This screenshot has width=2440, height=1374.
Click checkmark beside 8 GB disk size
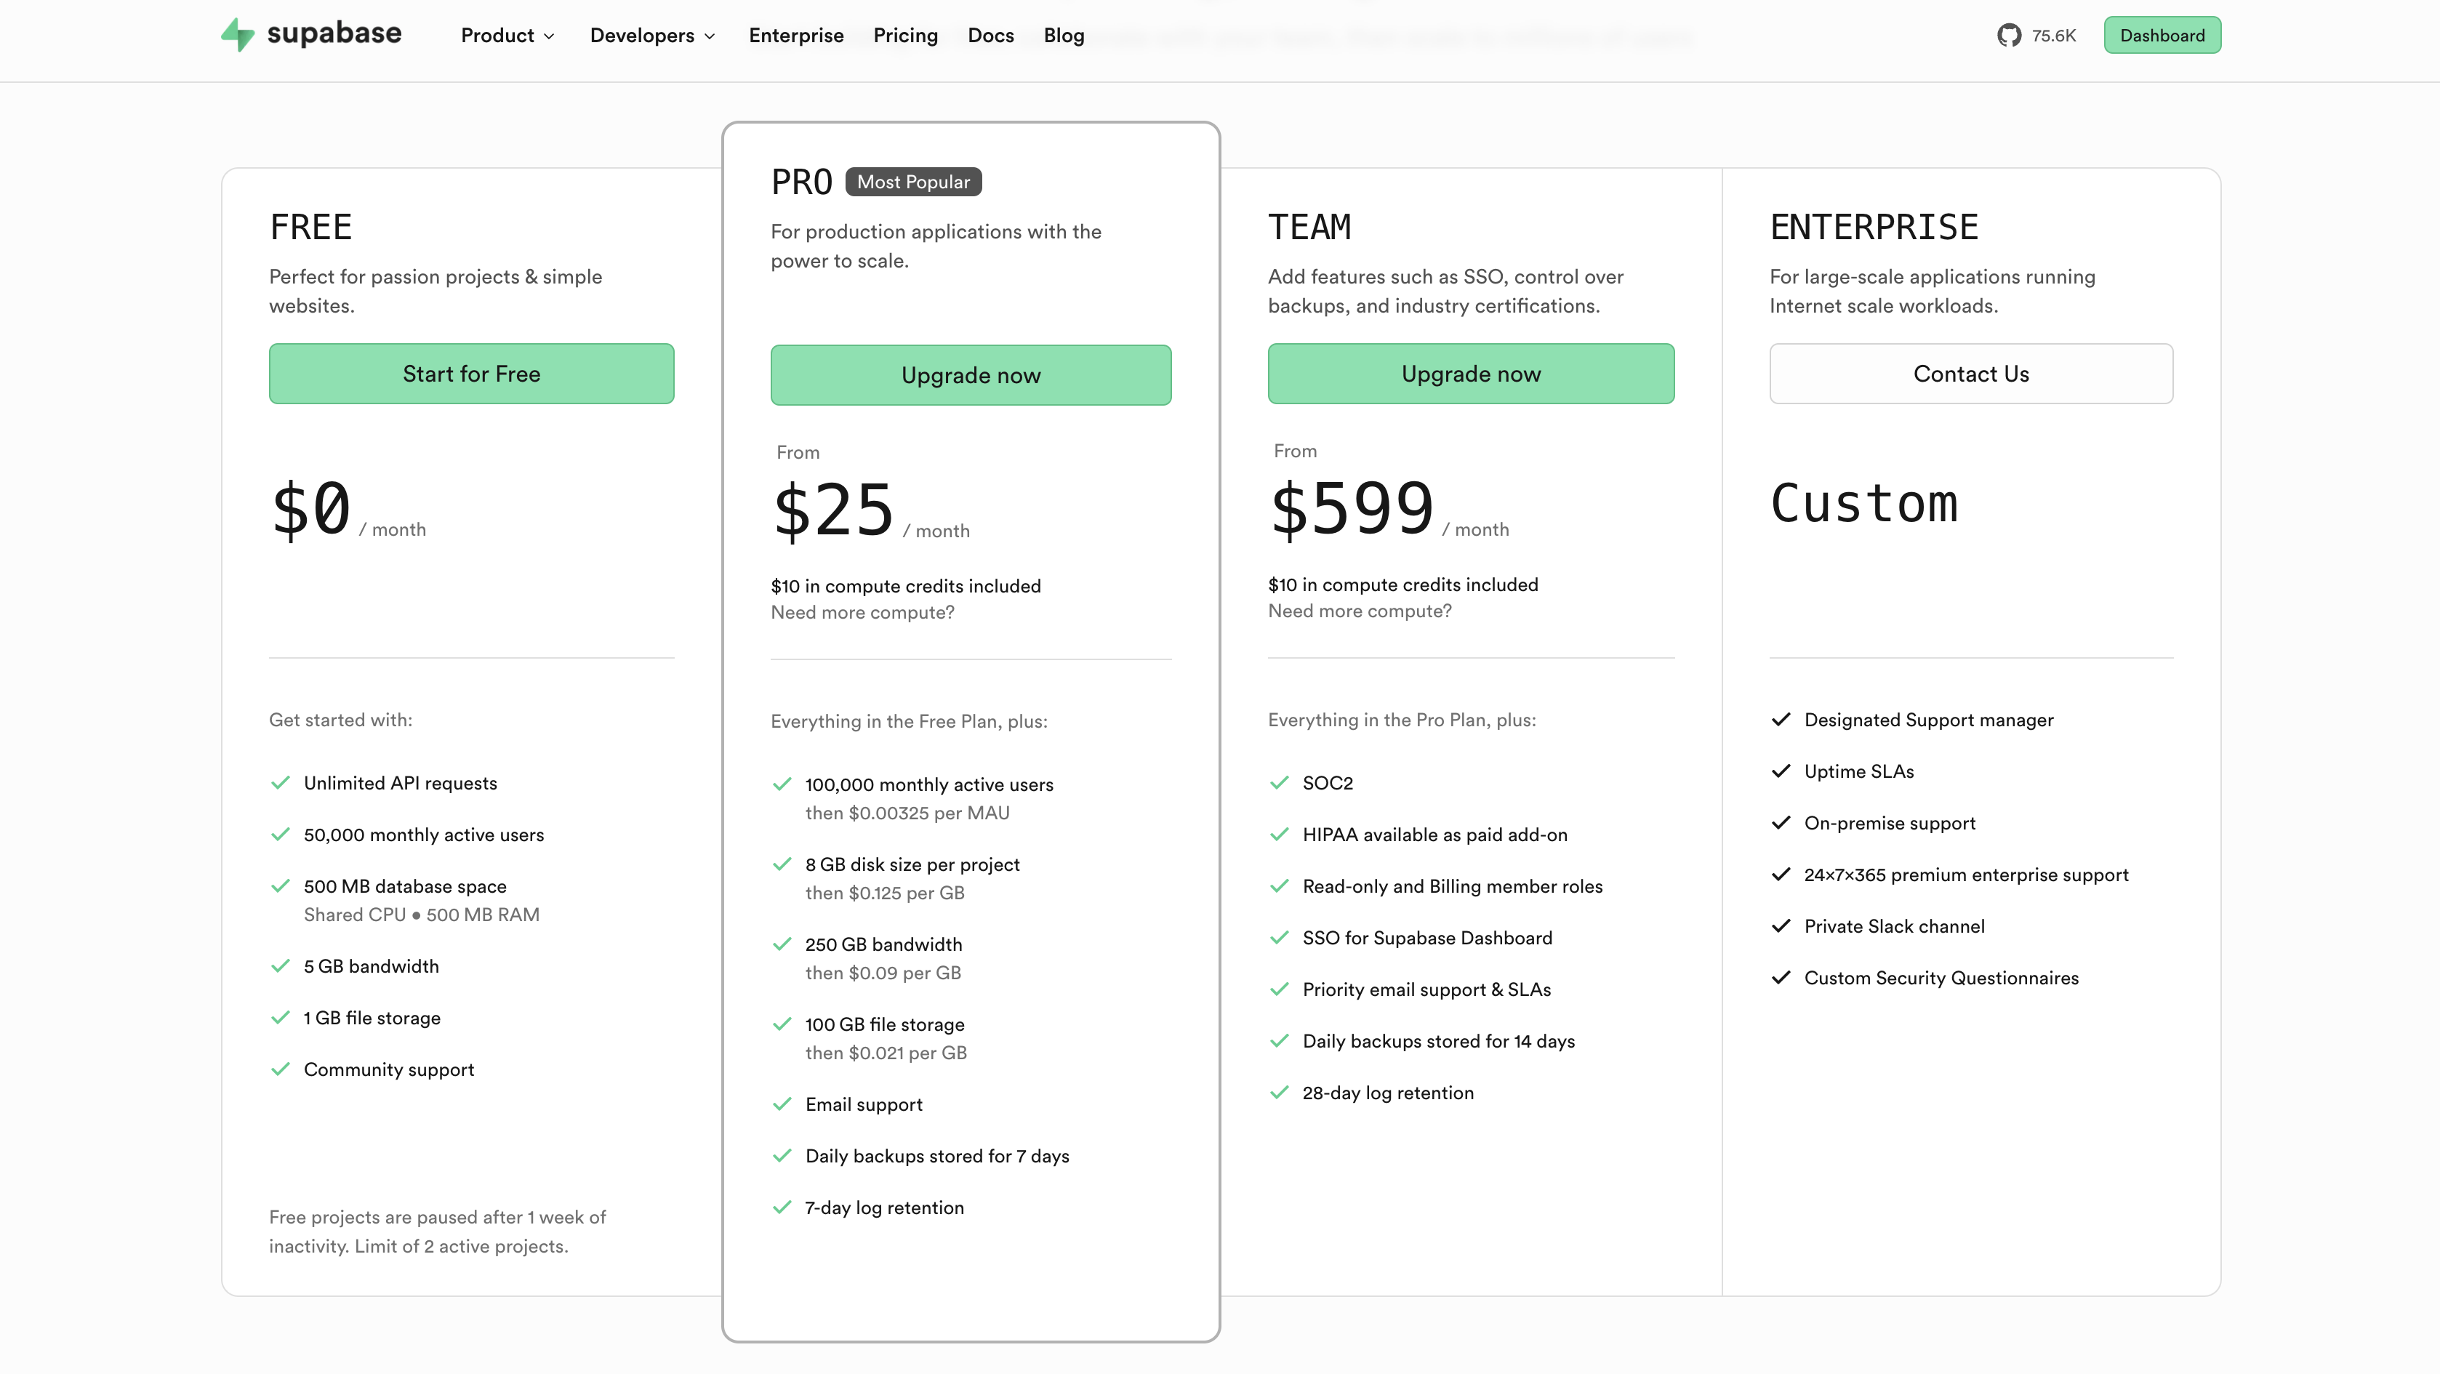tap(782, 864)
